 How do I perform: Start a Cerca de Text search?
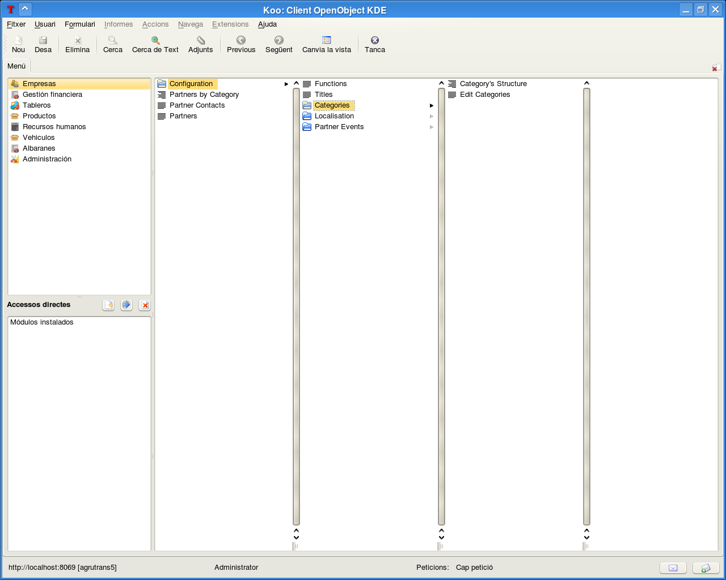(155, 44)
